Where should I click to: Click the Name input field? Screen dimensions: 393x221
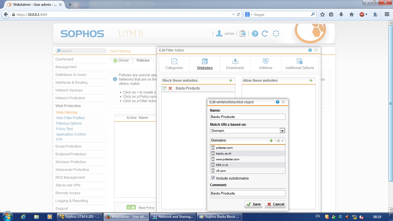[247, 117]
